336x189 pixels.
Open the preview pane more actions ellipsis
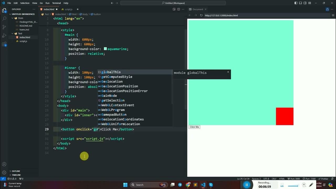coord(332,9)
